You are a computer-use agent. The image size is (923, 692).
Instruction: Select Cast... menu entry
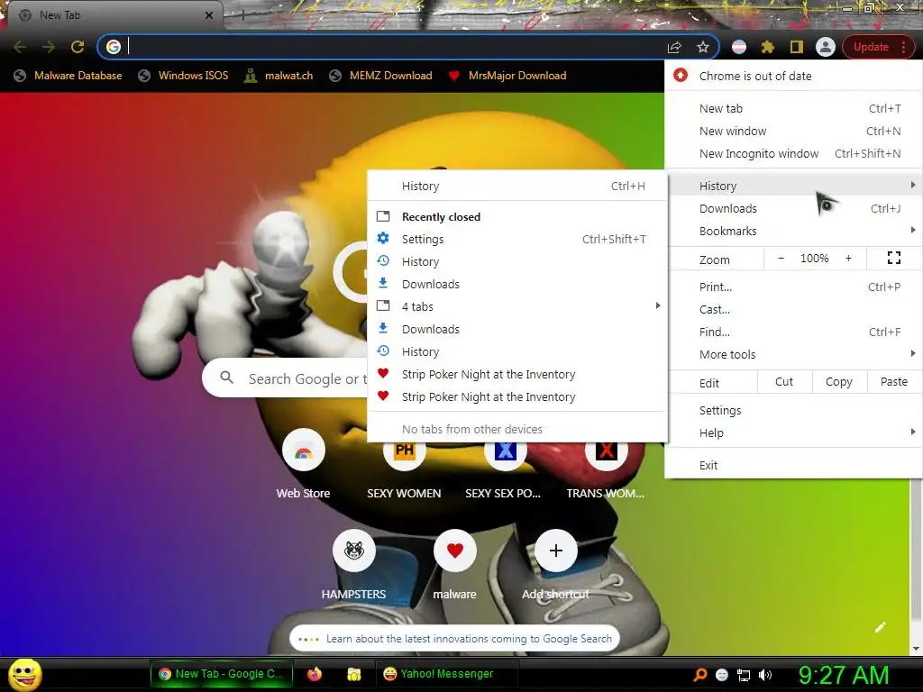click(x=793, y=310)
